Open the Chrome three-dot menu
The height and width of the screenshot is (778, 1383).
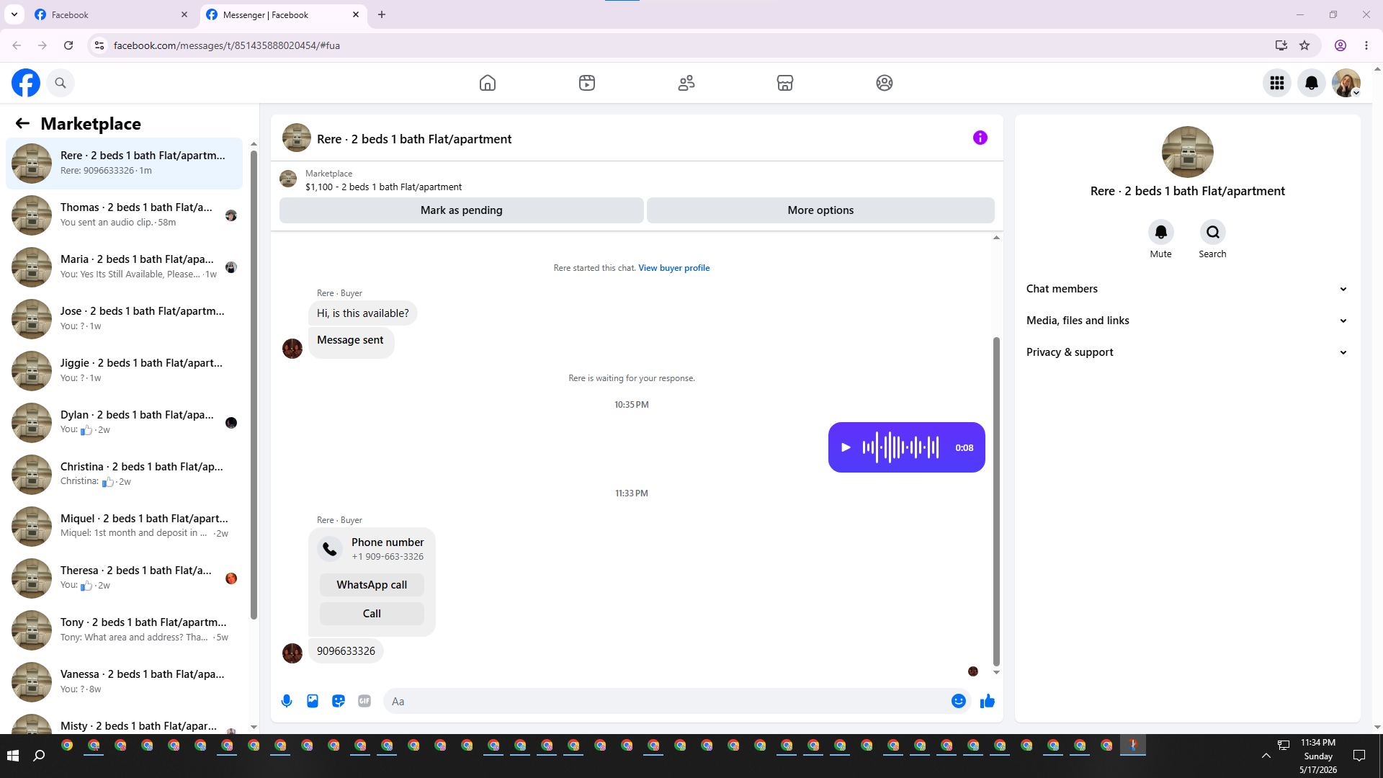[x=1366, y=45]
